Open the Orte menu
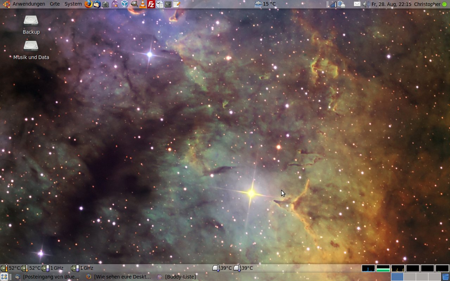 coord(55,4)
